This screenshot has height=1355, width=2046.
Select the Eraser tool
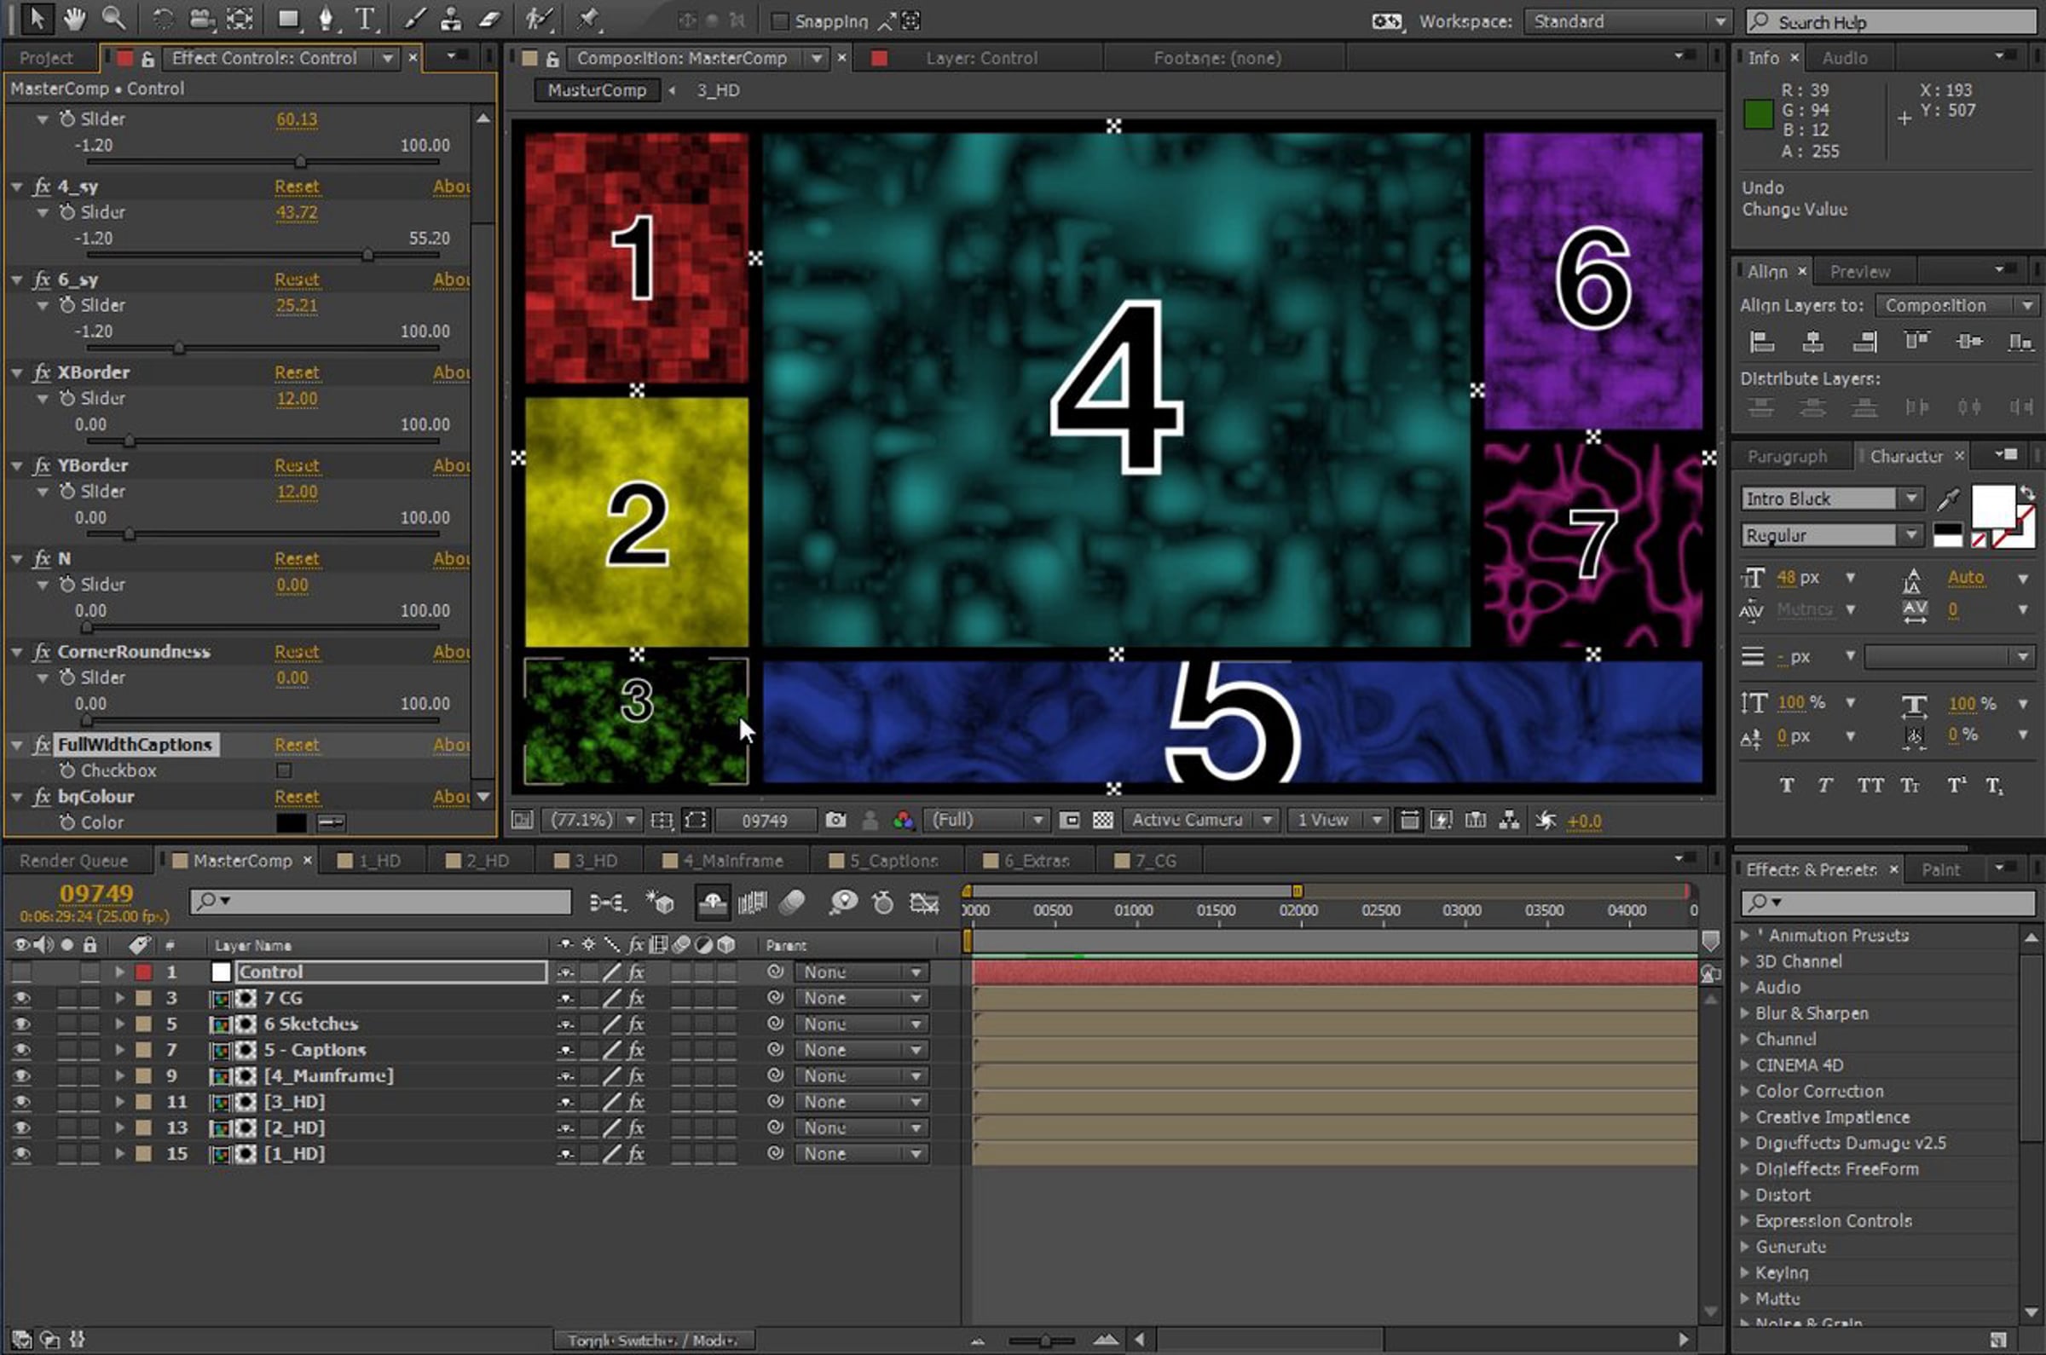490,18
